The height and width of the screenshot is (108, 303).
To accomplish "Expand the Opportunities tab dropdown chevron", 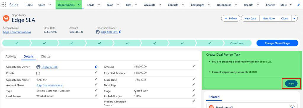I will point(79,5).
